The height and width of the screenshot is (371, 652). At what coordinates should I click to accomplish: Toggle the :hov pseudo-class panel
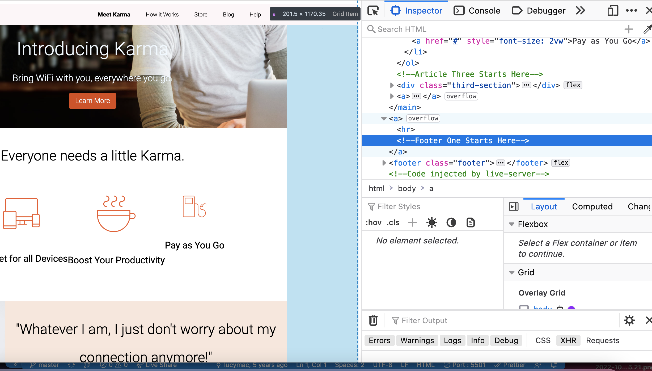point(373,222)
